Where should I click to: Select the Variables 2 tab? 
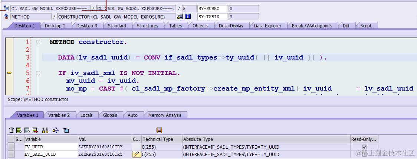click(x=59, y=115)
